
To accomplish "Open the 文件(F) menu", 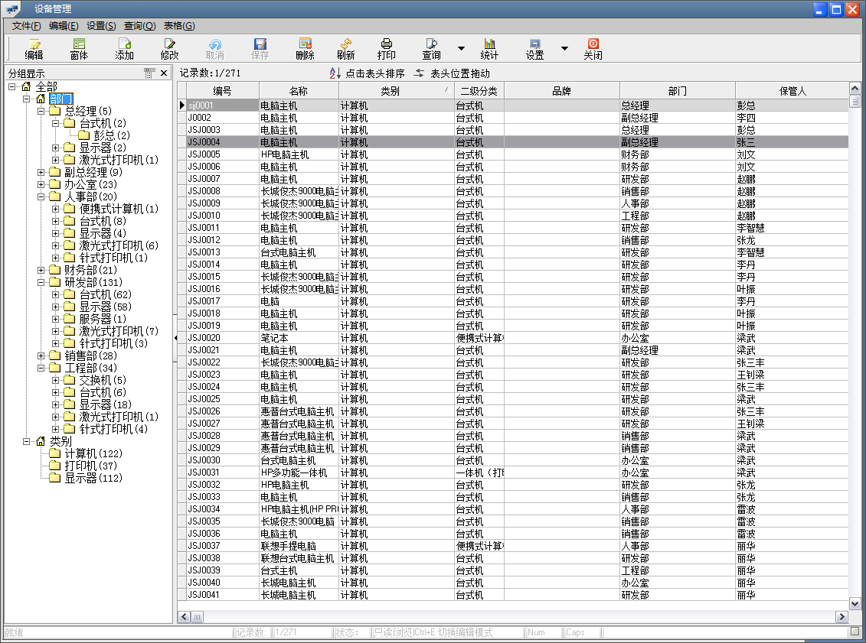I will [27, 26].
